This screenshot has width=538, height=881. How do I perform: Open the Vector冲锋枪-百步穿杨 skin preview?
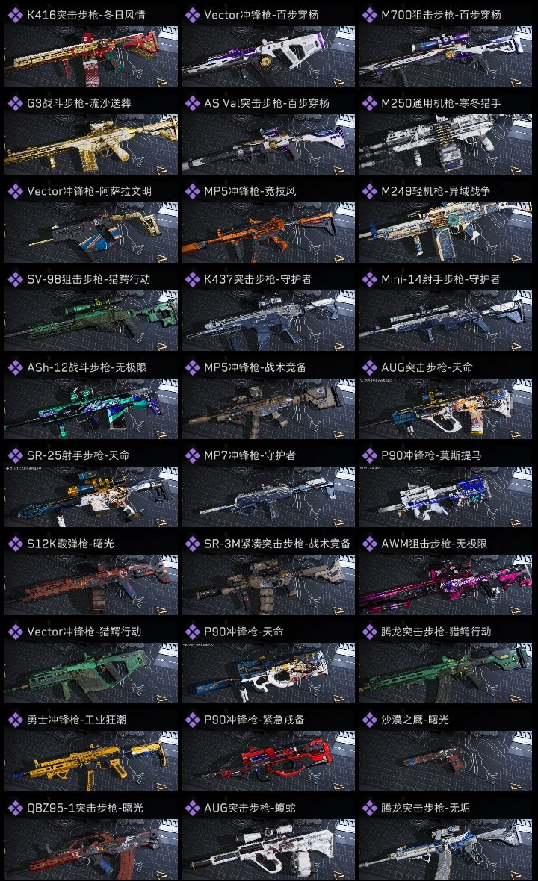click(268, 56)
